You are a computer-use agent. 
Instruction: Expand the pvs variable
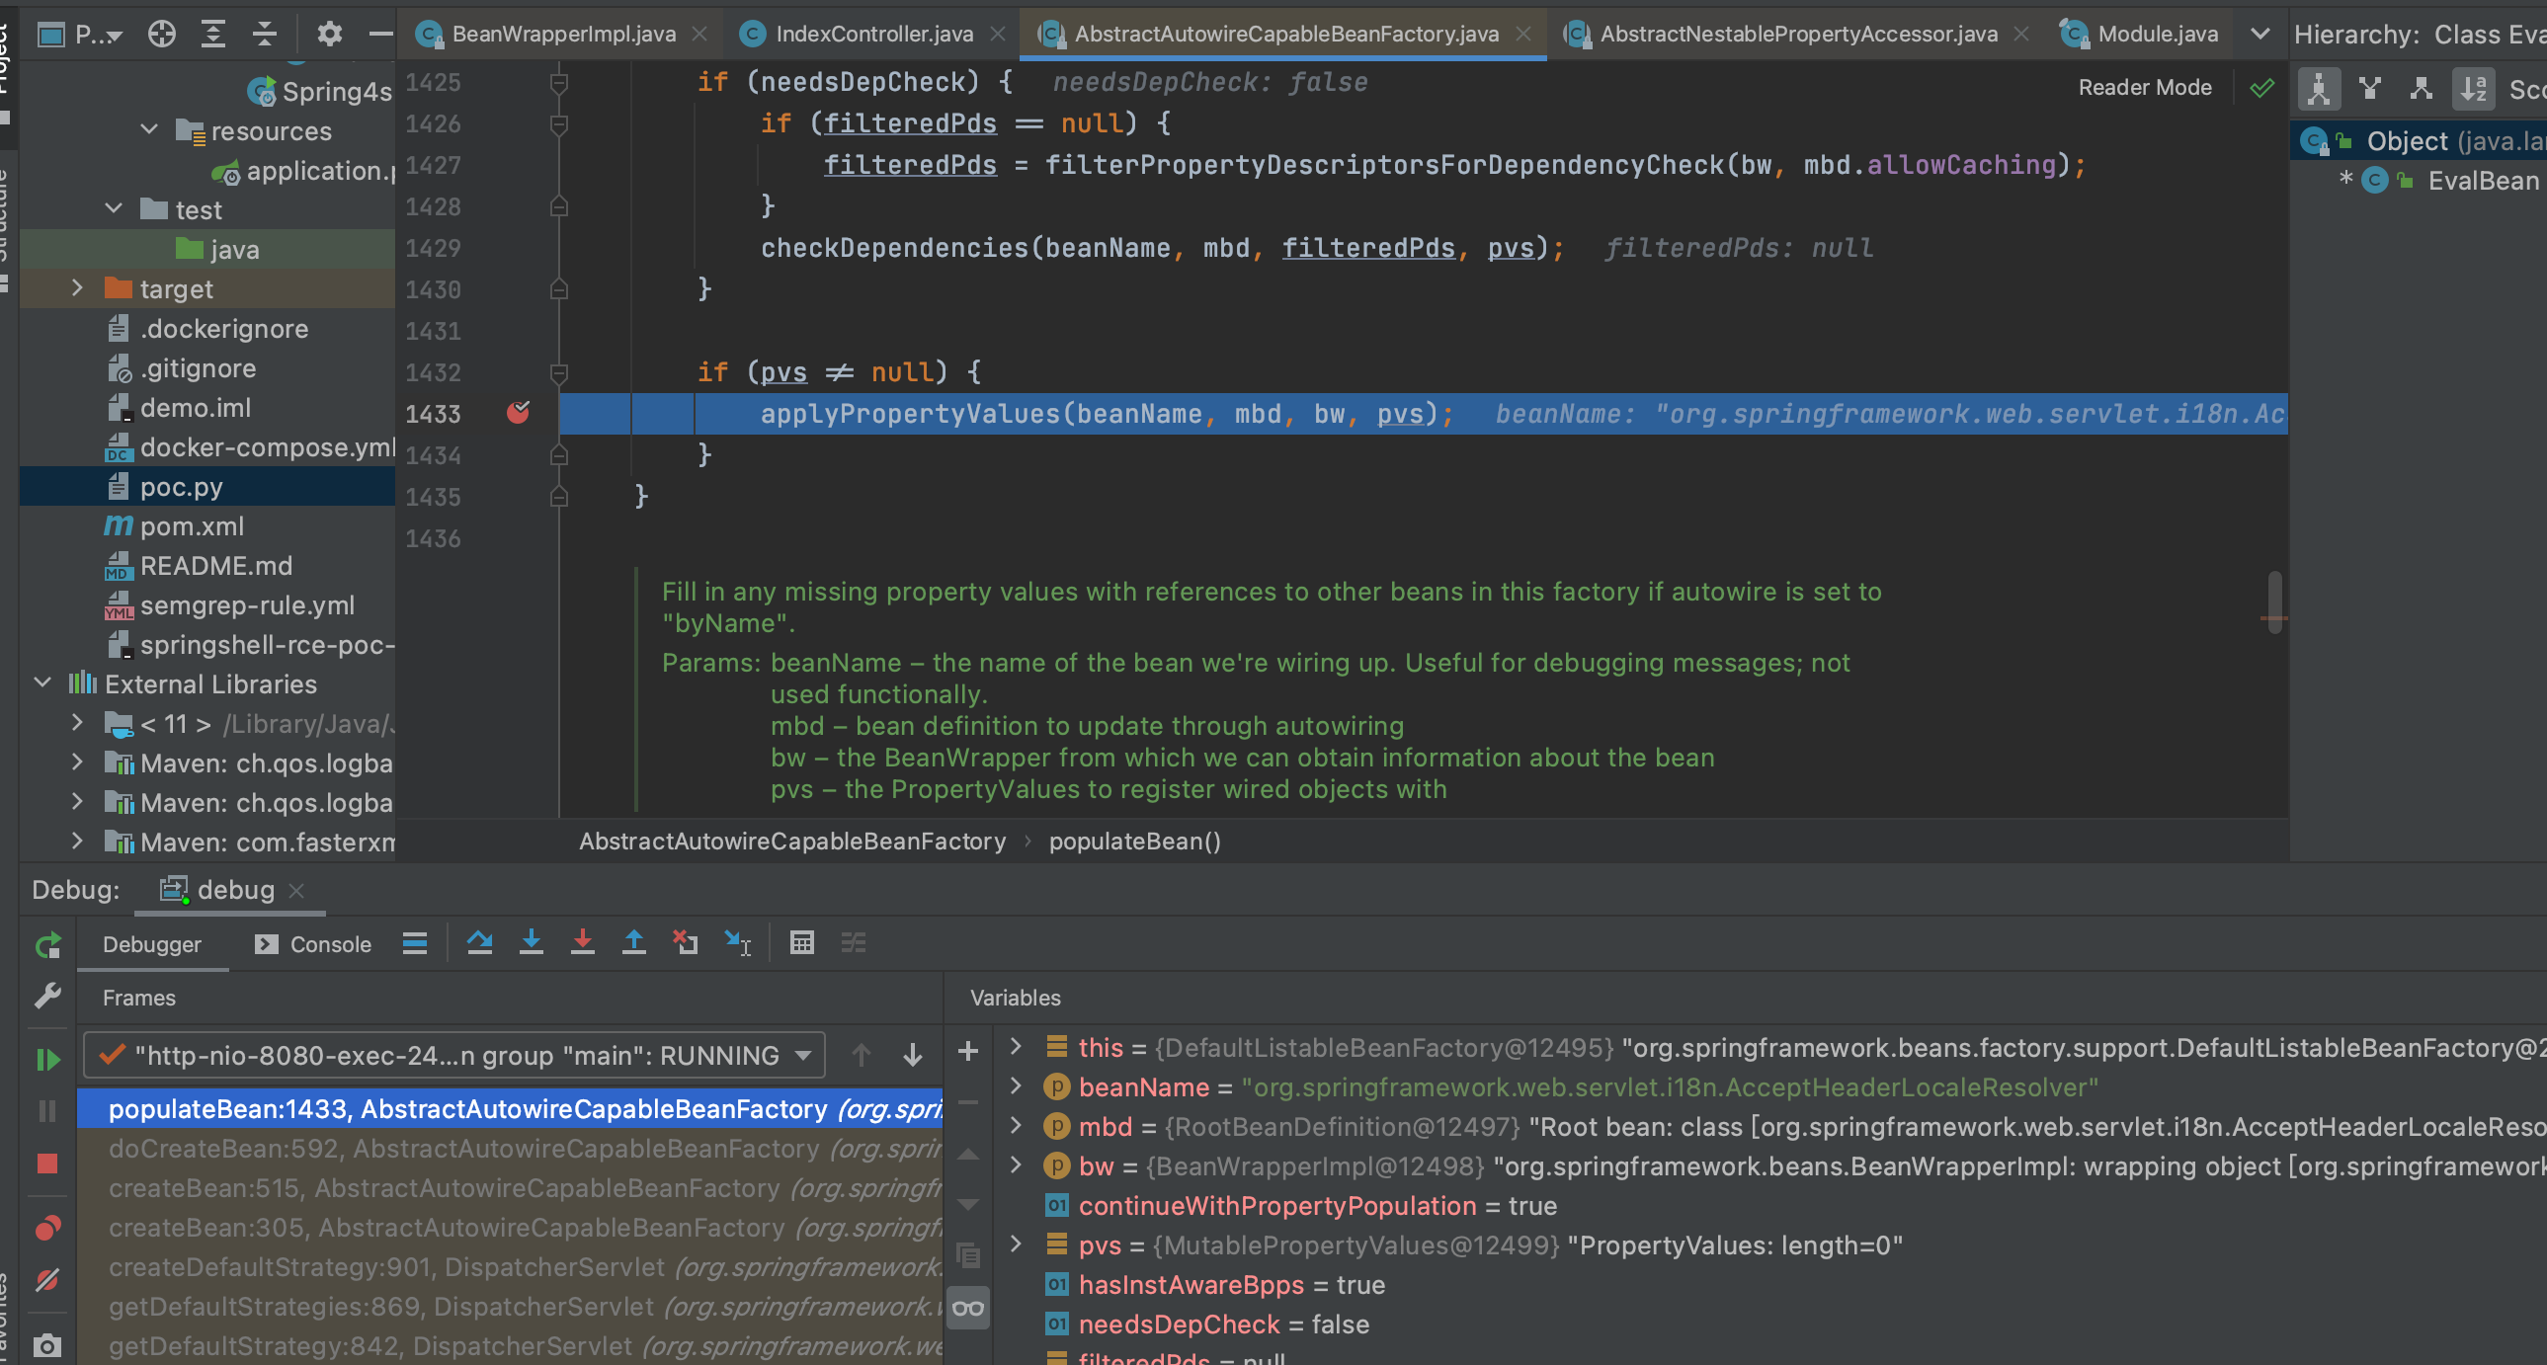[x=1016, y=1245]
